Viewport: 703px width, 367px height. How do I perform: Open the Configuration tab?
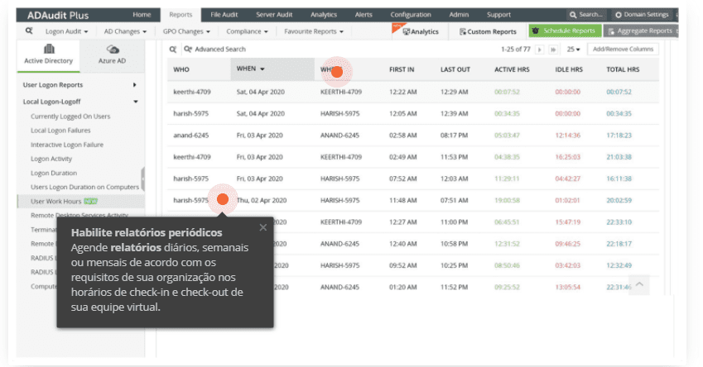tap(411, 15)
